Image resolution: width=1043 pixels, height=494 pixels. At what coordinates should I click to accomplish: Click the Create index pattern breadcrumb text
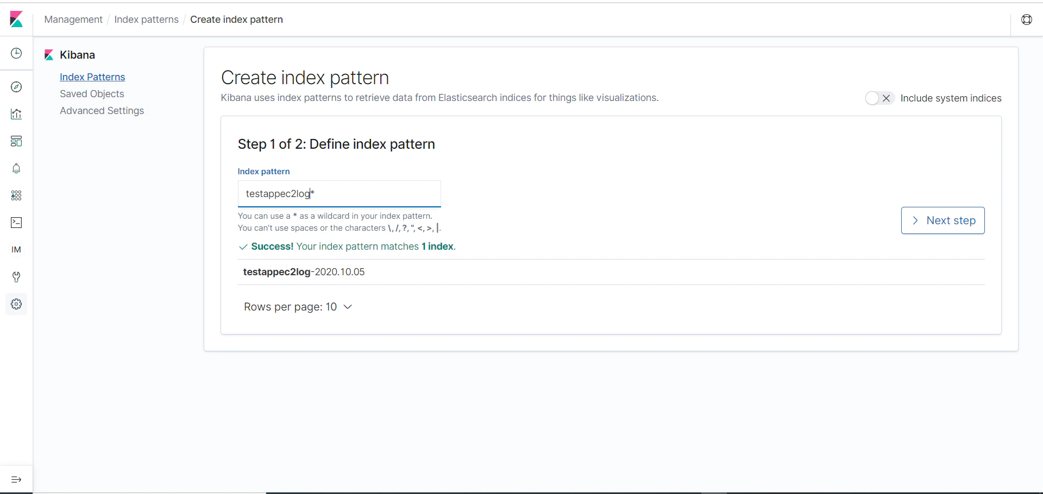[236, 20]
